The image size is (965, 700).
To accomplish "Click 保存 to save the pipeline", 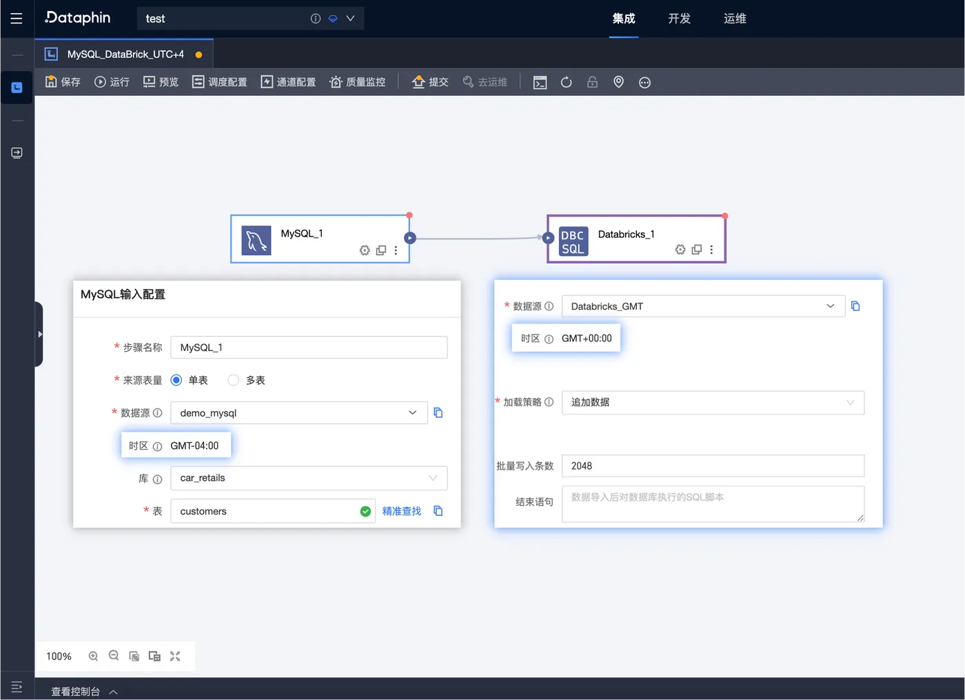I will (x=63, y=82).
